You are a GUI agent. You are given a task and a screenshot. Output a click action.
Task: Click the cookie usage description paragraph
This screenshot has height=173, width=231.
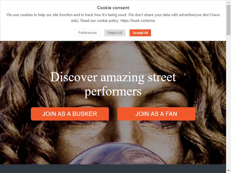coord(113,18)
